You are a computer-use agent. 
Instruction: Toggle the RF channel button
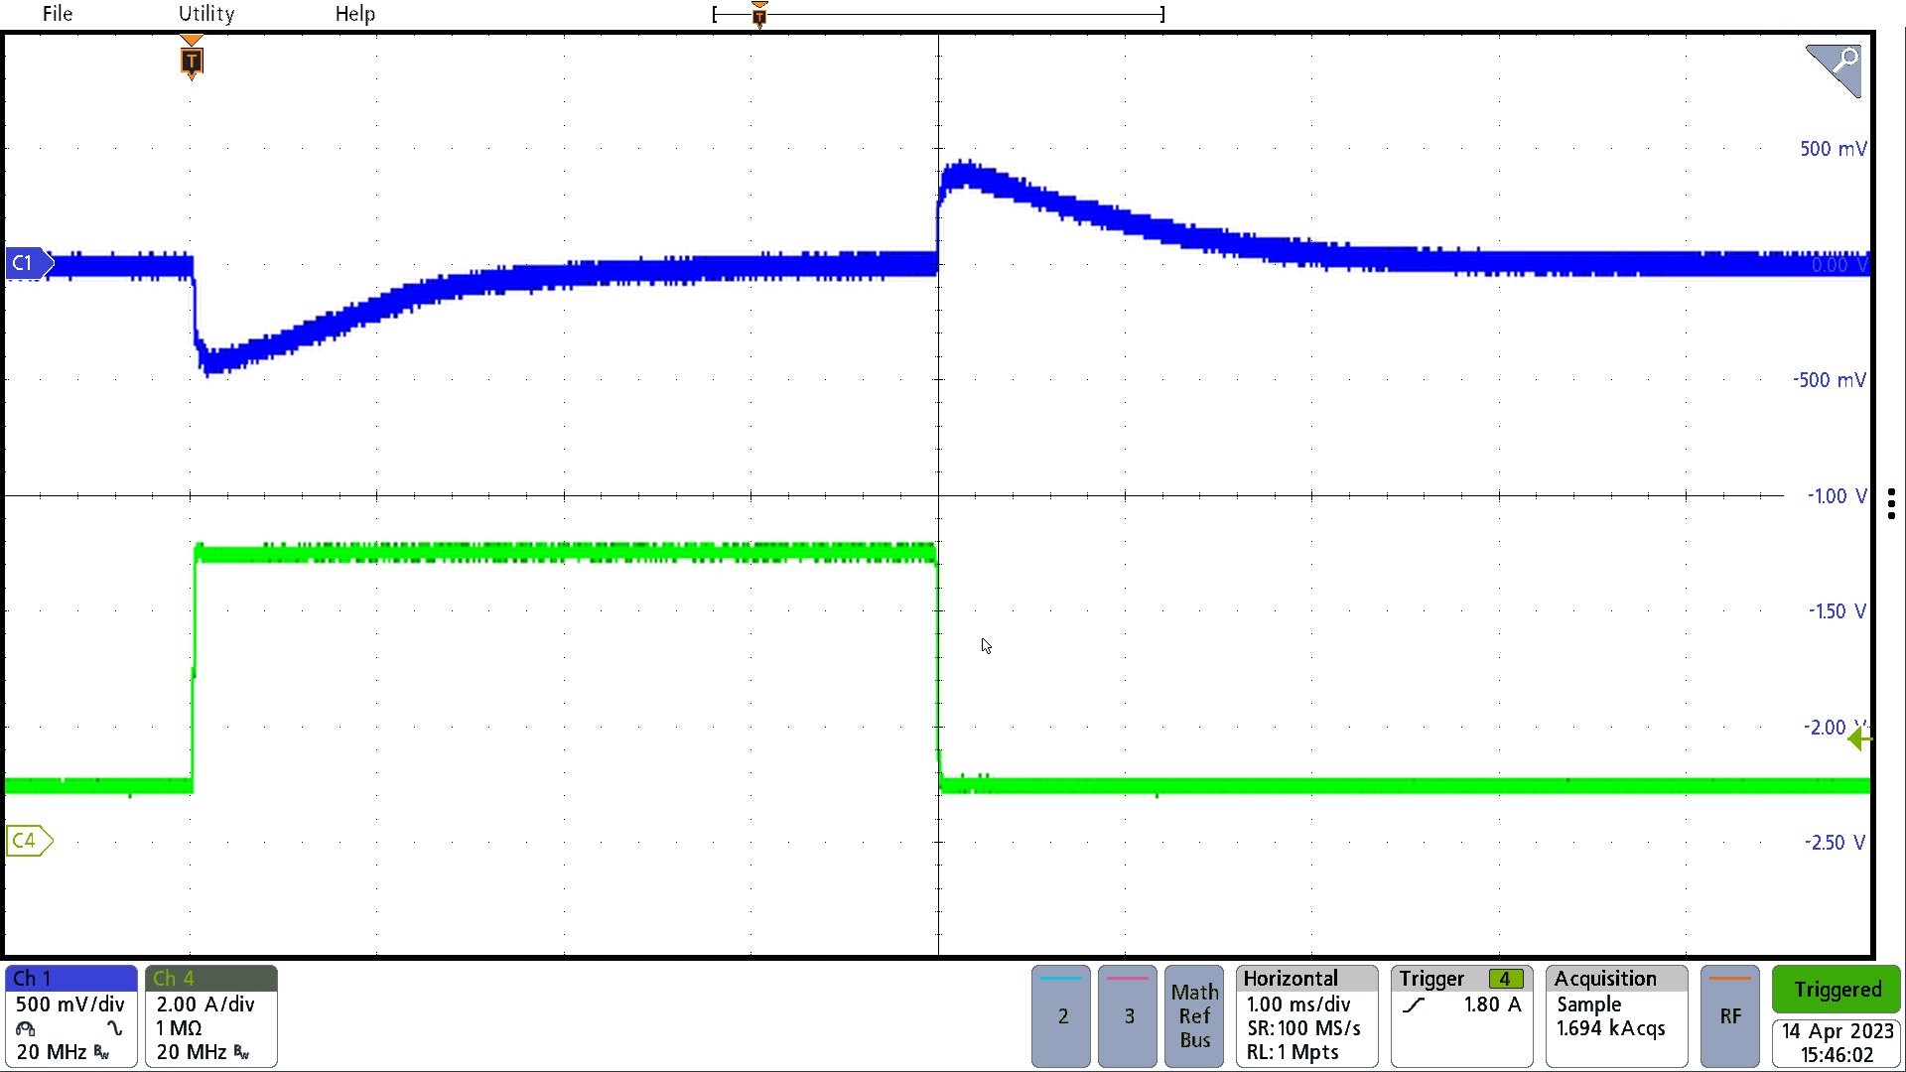click(1730, 1015)
